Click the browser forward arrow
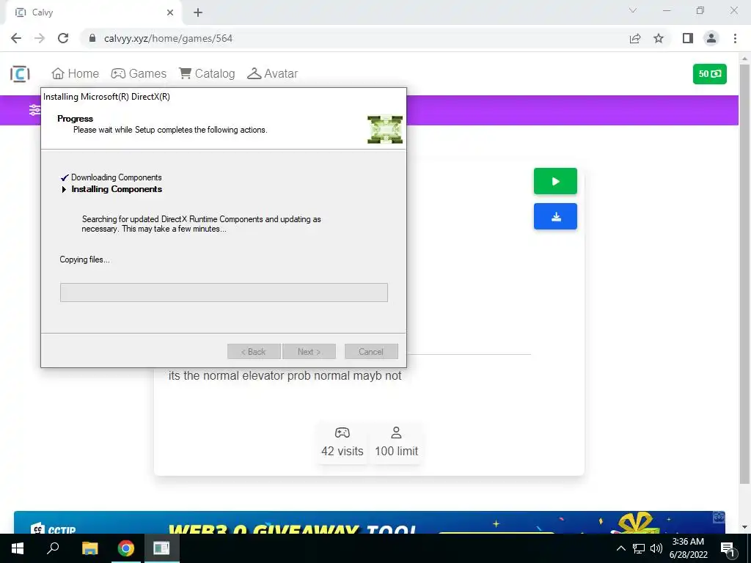This screenshot has width=751, height=563. [40, 38]
